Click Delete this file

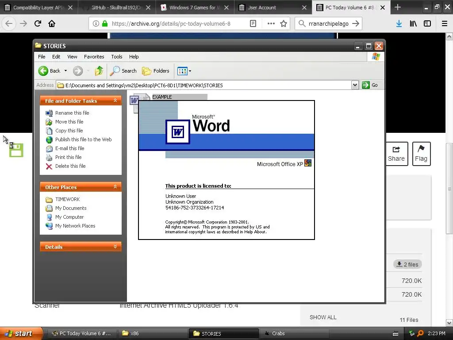click(x=70, y=166)
